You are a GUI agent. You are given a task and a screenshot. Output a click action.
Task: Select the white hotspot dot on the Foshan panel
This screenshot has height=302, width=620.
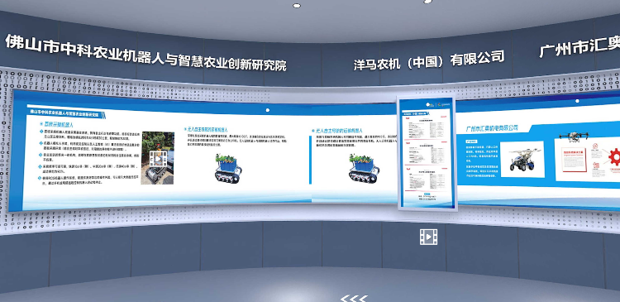(268, 110)
